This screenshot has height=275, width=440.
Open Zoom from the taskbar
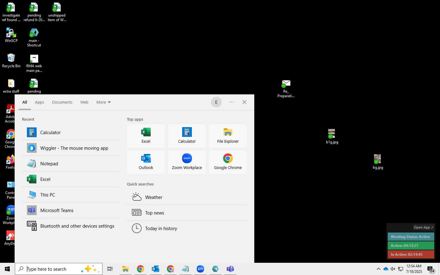[x=200, y=269]
